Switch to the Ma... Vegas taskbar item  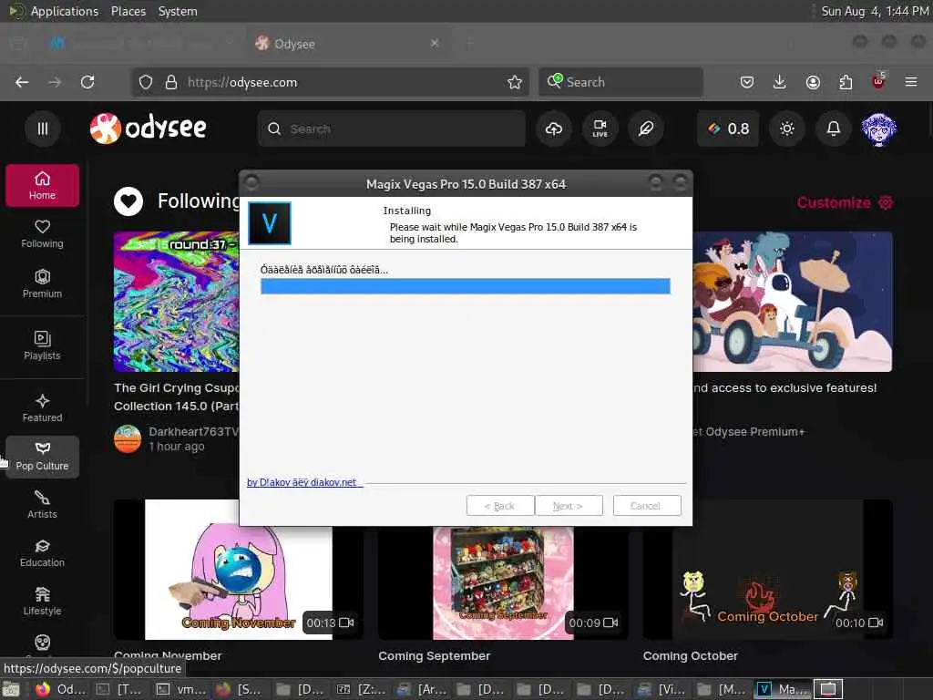[x=783, y=689]
